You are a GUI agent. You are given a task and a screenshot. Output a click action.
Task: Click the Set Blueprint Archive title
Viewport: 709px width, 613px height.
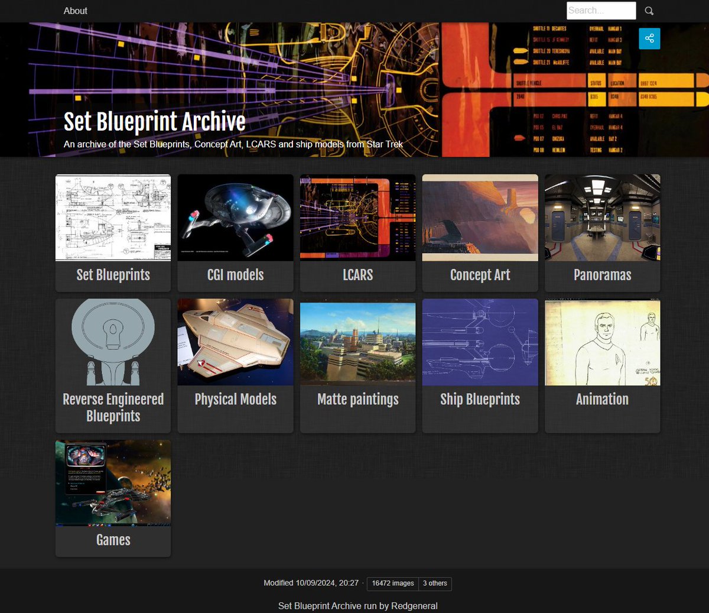click(x=154, y=121)
